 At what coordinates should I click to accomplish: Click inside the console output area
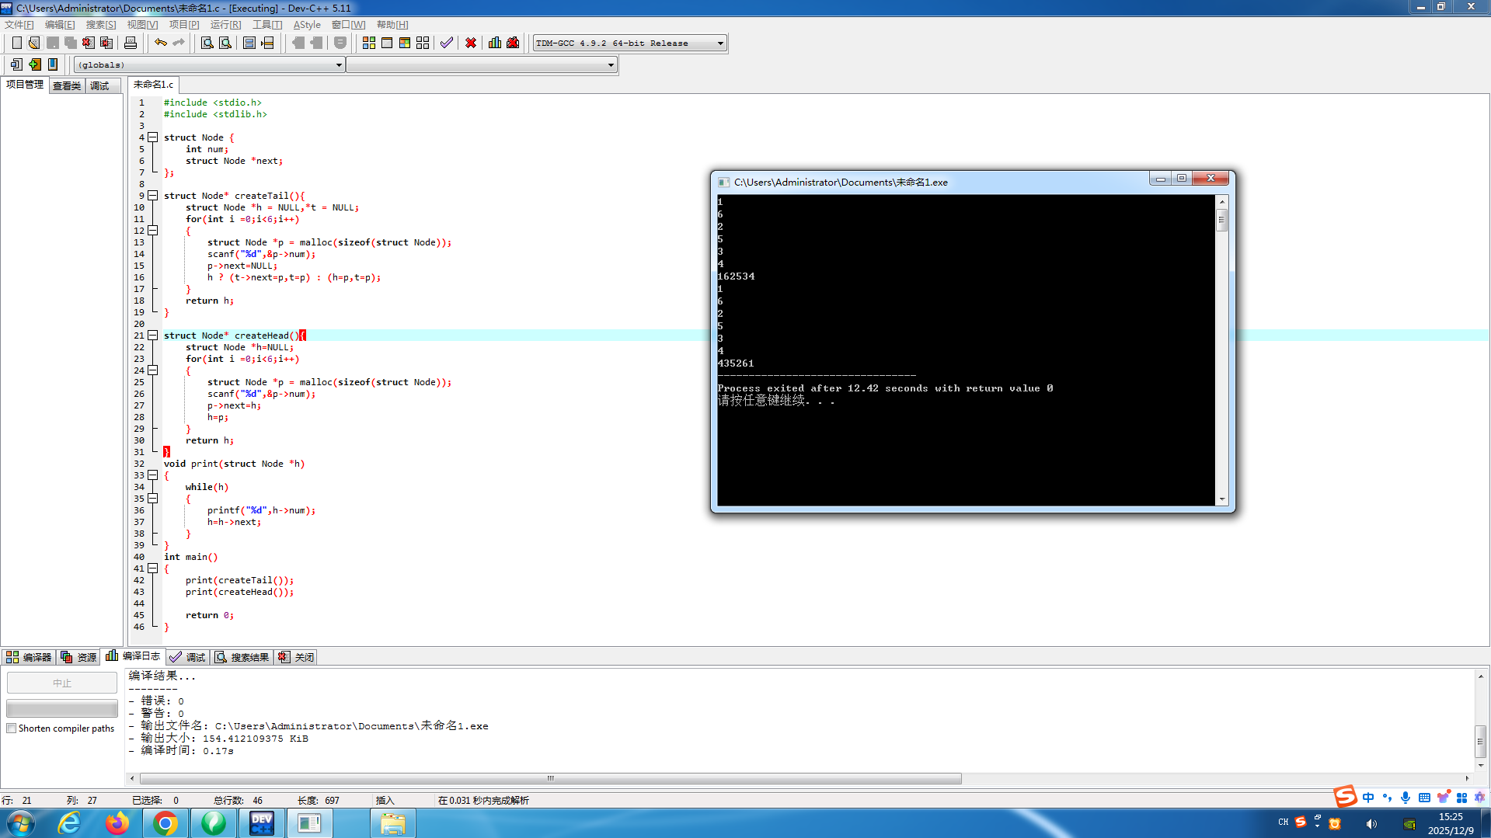[966, 350]
